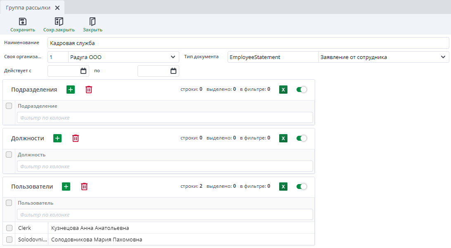Switch to the Группа рассылки tab
451x248 pixels.
pos(28,7)
